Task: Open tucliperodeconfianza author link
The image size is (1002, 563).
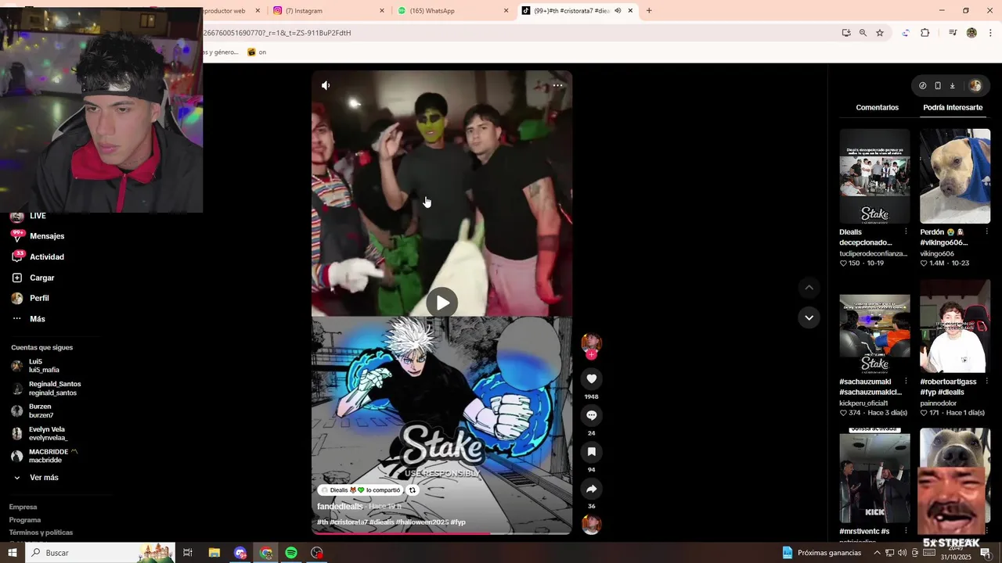Action: tap(873, 253)
